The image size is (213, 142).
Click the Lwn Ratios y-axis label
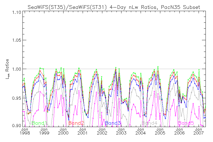7,69
